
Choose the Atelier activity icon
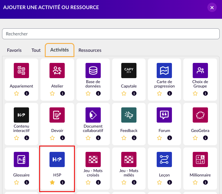pyautogui.click(x=57, y=71)
